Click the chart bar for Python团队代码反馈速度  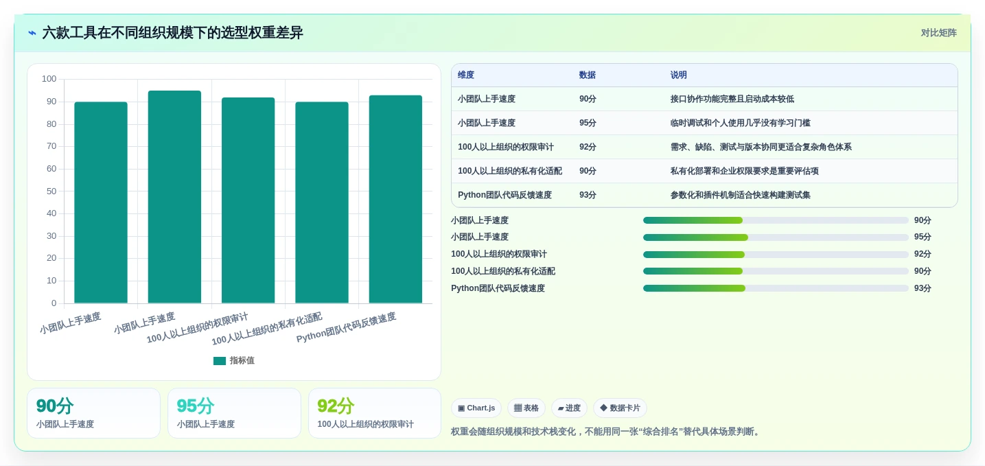395,199
